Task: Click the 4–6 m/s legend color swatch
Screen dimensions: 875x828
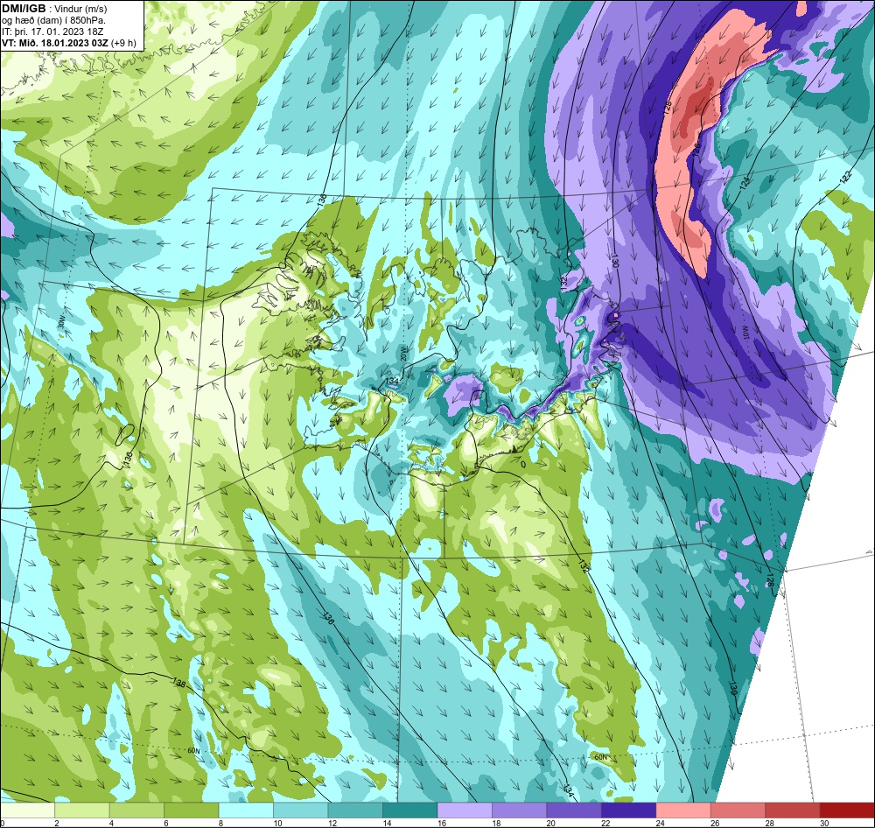Action: click(136, 810)
